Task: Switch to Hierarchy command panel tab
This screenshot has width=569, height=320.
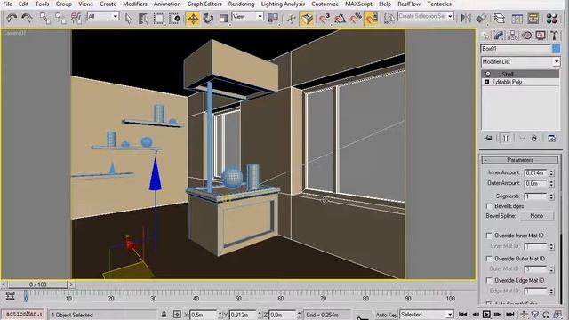Action: coord(513,36)
